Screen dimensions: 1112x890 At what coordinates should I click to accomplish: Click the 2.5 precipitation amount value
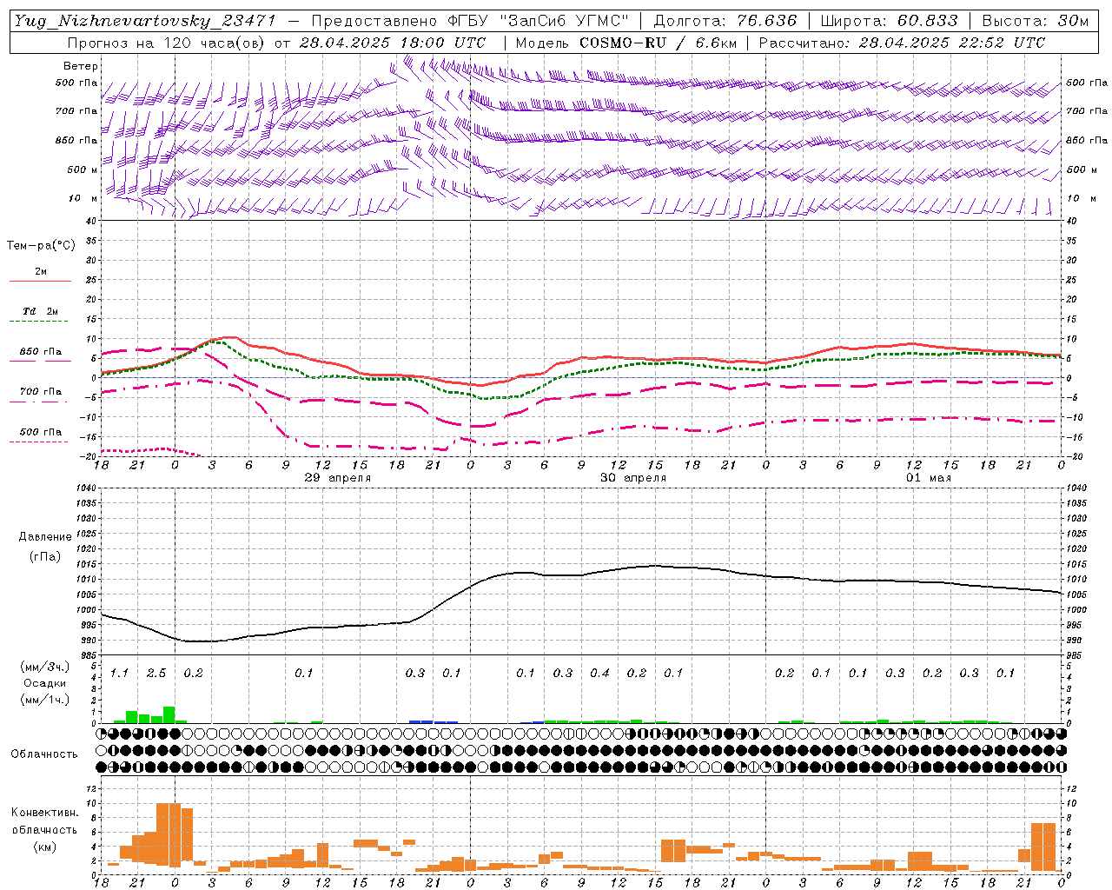156,674
